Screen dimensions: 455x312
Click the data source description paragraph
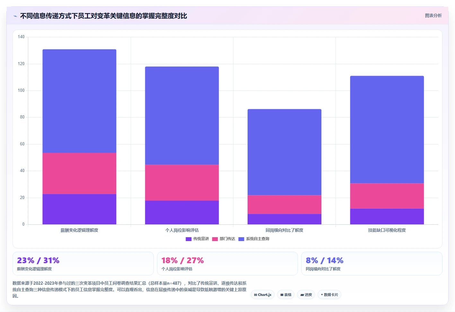point(129,290)
